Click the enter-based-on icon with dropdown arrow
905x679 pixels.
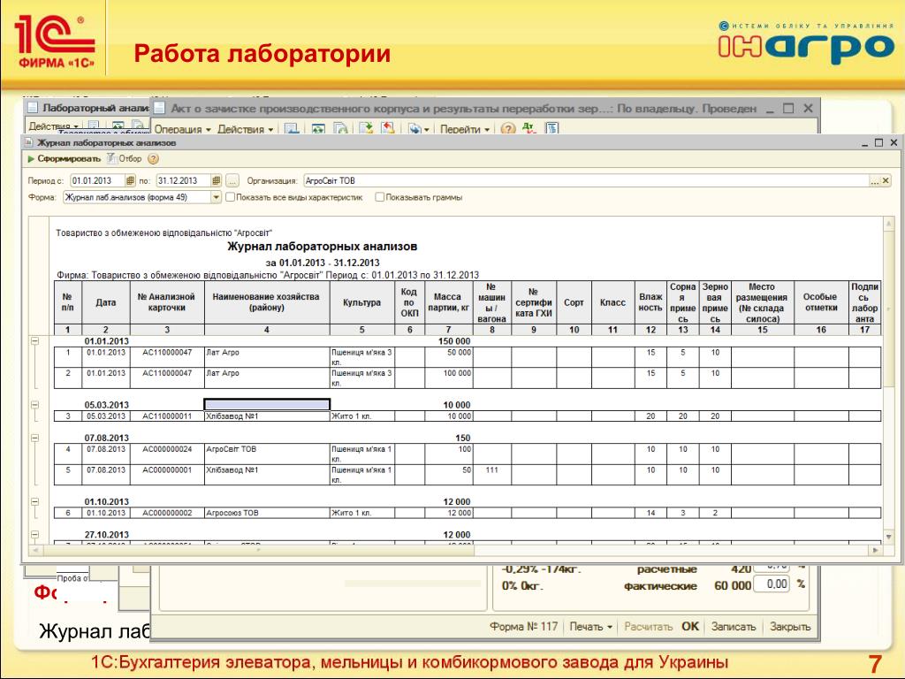[418, 129]
